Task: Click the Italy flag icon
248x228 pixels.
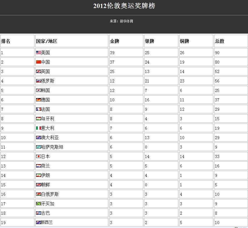Action: click(x=38, y=128)
